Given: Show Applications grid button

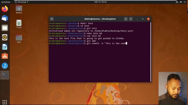Looking at the screenshot, I should pyautogui.click(x=5, y=102).
